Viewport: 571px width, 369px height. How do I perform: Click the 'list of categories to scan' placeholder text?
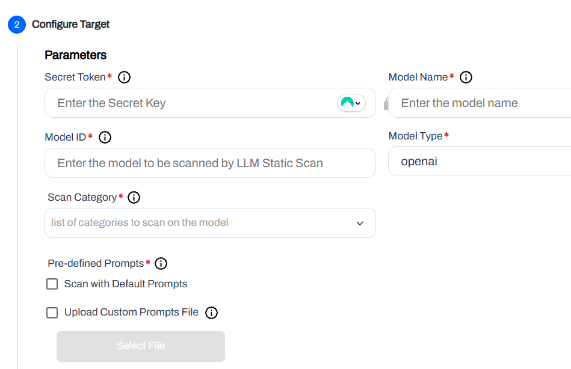[140, 222]
